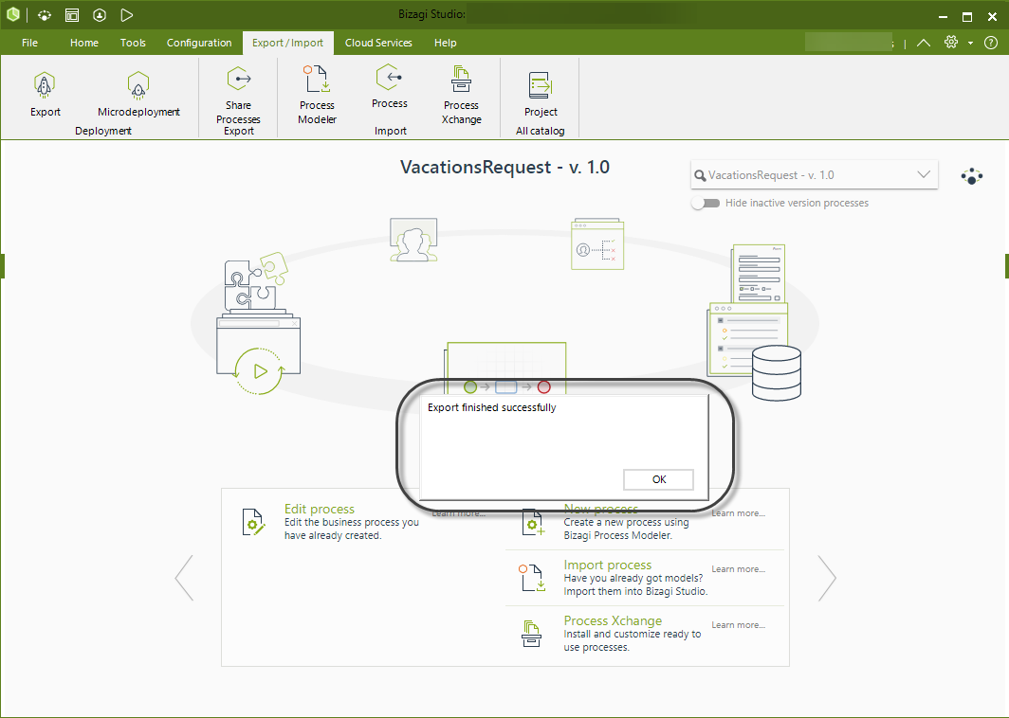This screenshot has width=1009, height=718.
Task: Open the help question mark icon
Action: (991, 43)
